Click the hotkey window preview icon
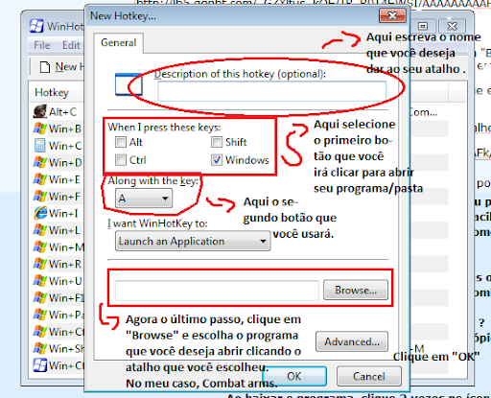 point(129,84)
